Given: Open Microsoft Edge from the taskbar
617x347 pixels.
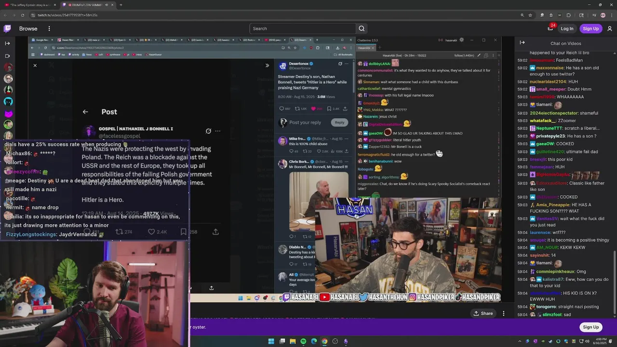Looking at the screenshot, I should tap(314, 341).
